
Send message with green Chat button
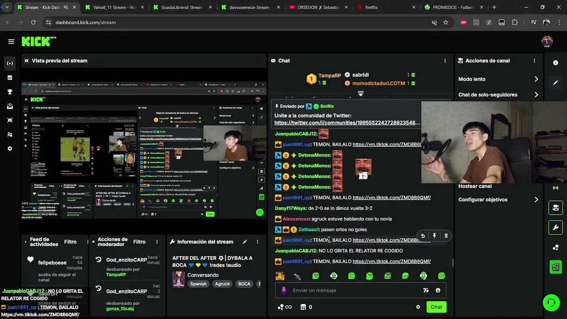point(436,307)
